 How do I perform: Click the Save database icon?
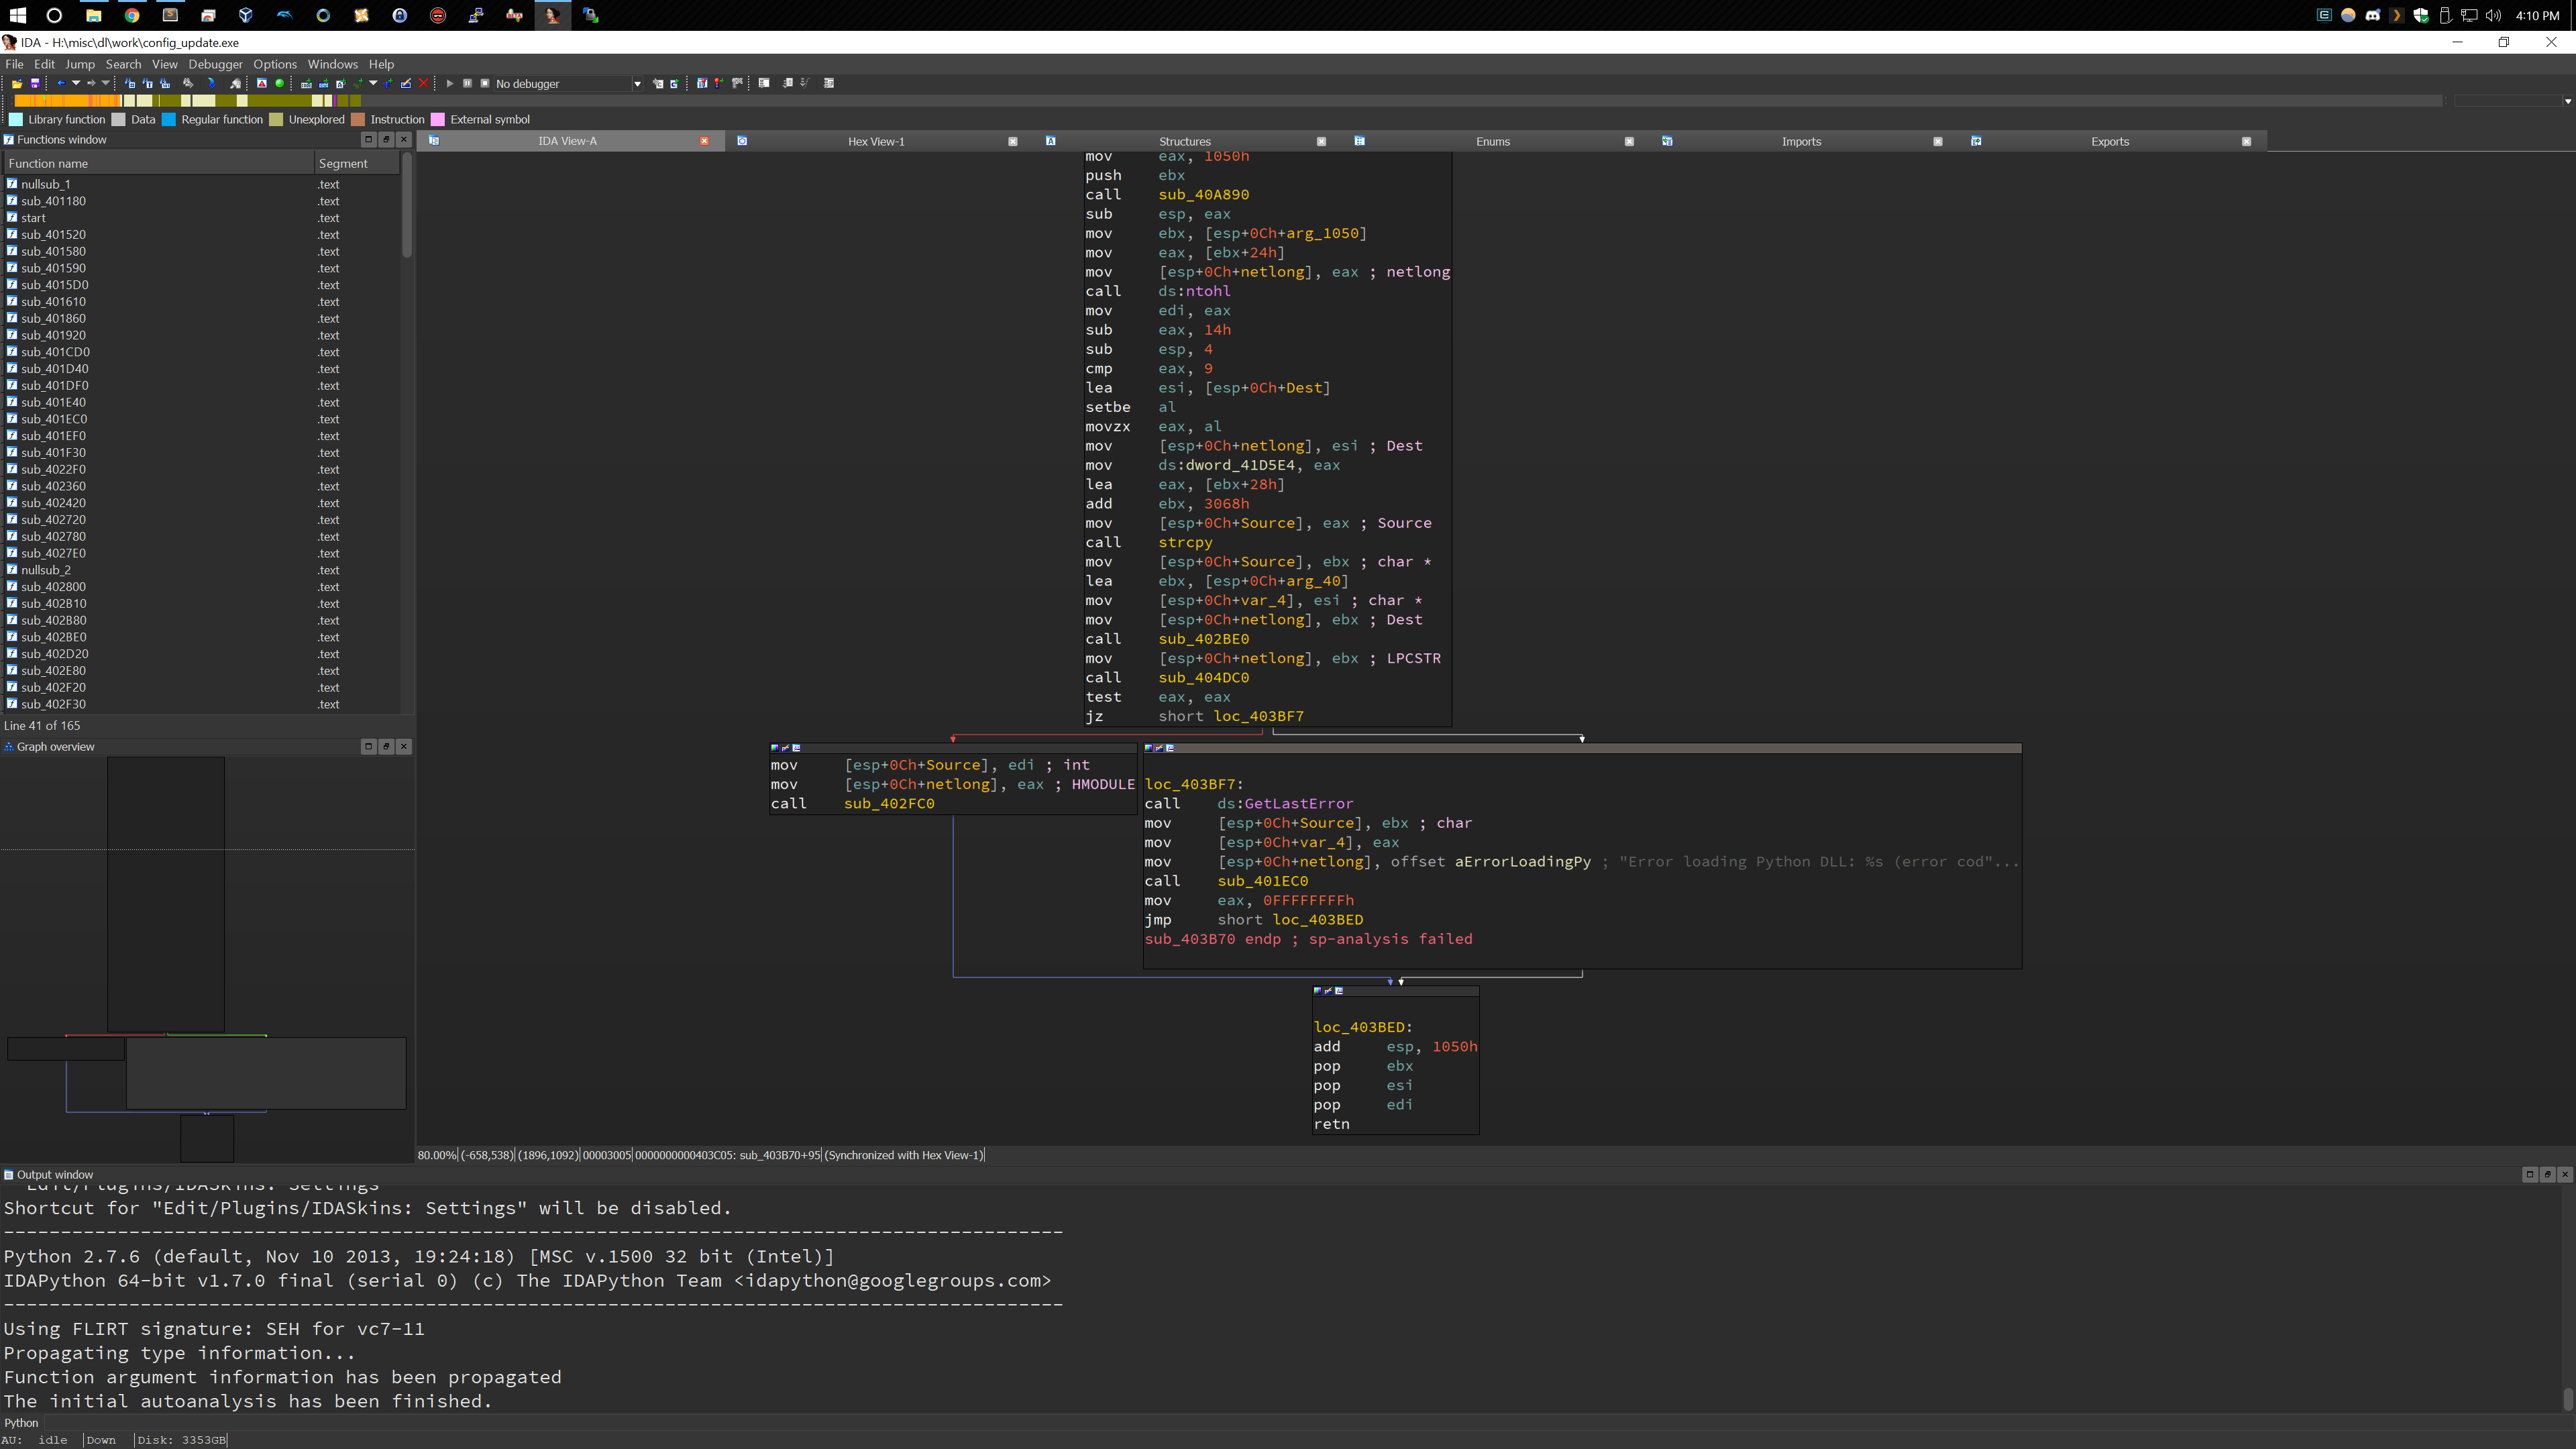click(x=35, y=83)
